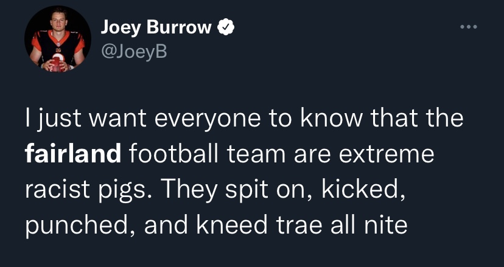
Task: Open the three-dot more options menu
Action: (466, 27)
